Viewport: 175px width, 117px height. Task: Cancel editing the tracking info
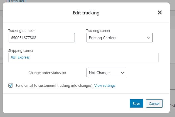[154, 103]
